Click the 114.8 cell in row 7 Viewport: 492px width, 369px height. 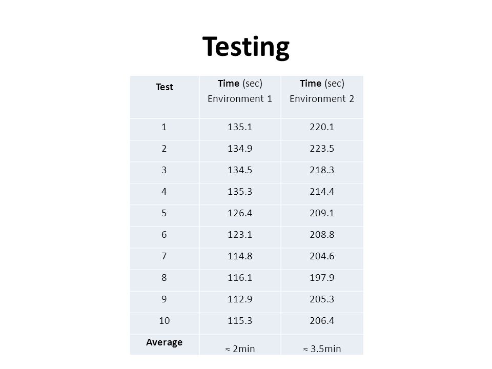click(240, 258)
